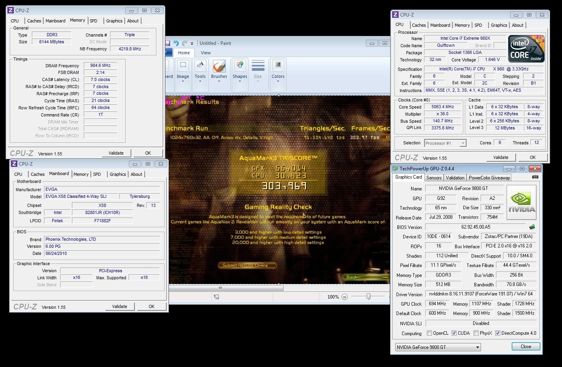Enable the PhysX checkbox in GPU-Z
The image size is (562, 367).
476,333
